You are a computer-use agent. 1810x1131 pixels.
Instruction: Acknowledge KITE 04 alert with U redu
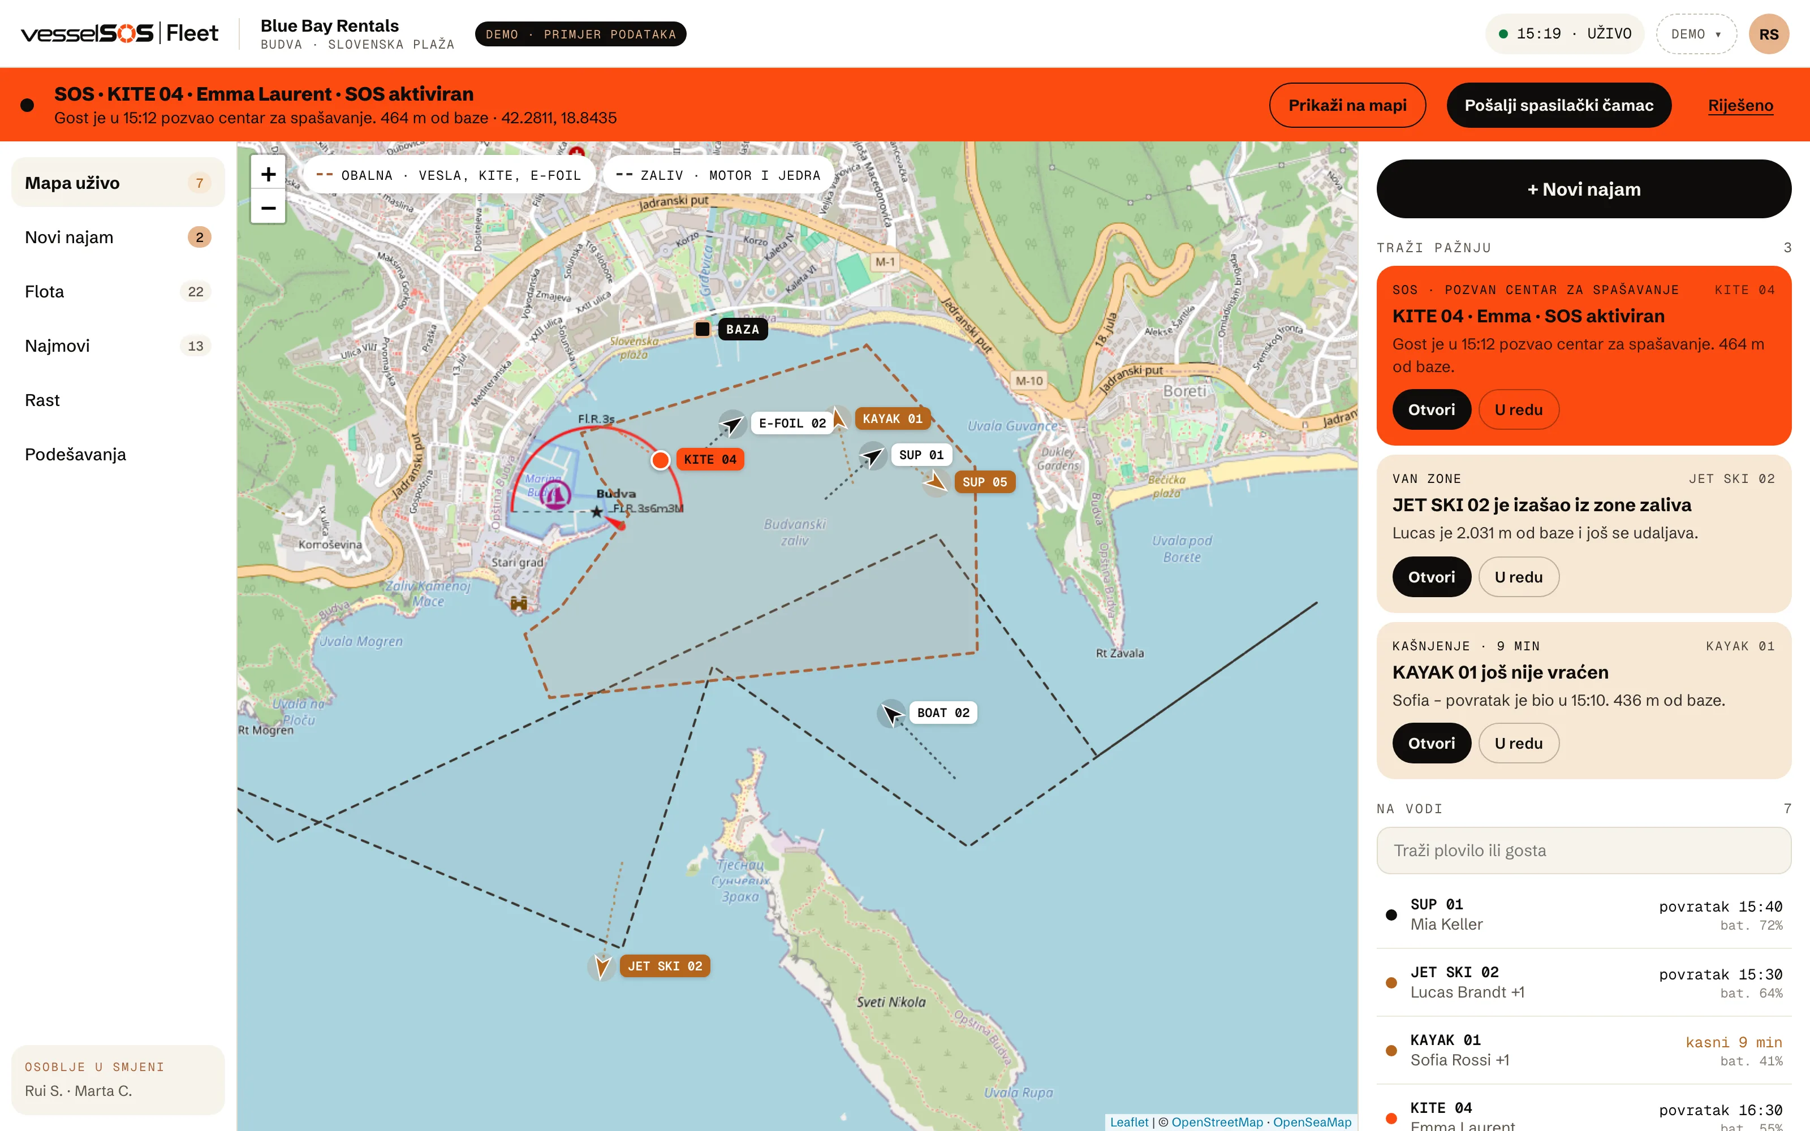click(1518, 410)
